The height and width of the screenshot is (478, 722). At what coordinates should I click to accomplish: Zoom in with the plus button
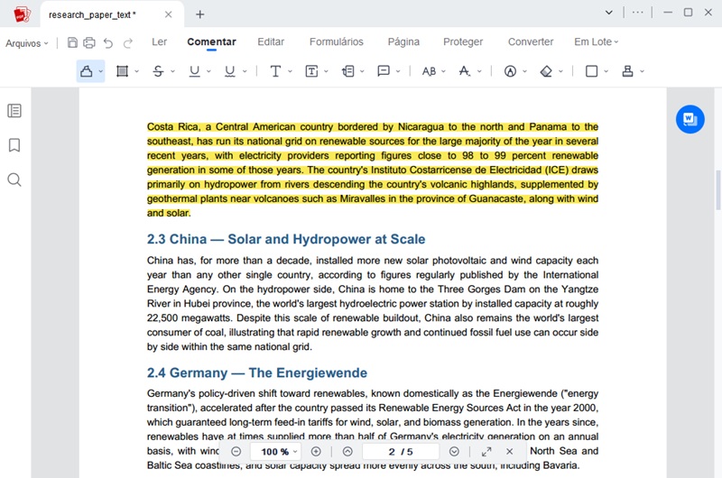click(x=316, y=451)
